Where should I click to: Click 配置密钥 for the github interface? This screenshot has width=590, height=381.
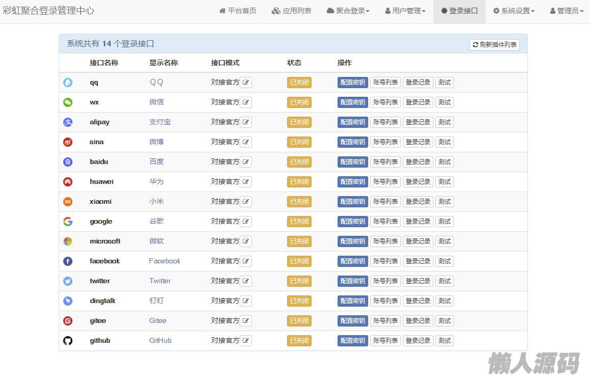click(352, 341)
